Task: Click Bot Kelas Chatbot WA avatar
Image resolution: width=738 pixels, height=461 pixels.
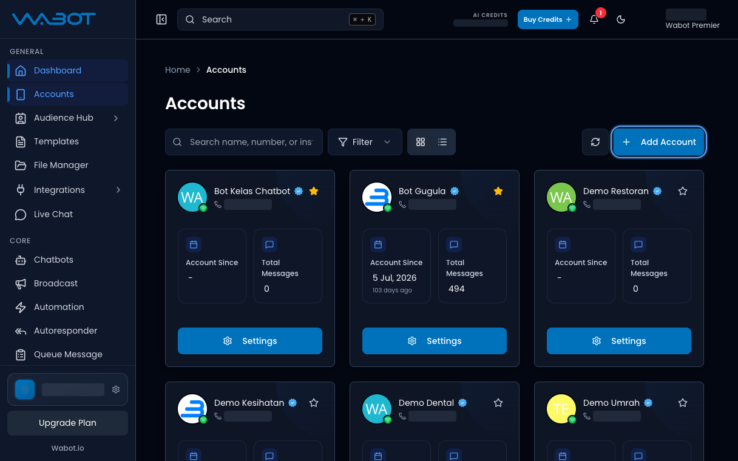Action: coord(192,197)
